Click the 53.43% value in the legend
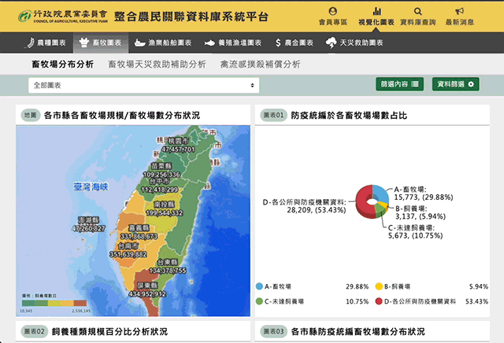This screenshot has height=343, width=504. tap(476, 301)
